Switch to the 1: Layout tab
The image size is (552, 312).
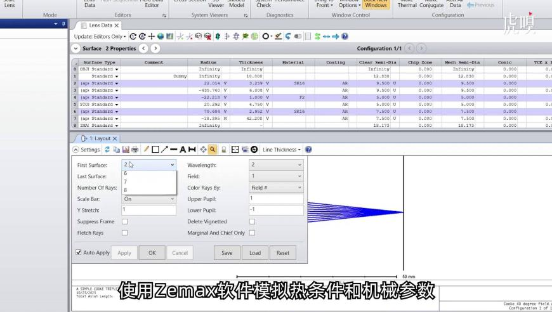pos(100,139)
